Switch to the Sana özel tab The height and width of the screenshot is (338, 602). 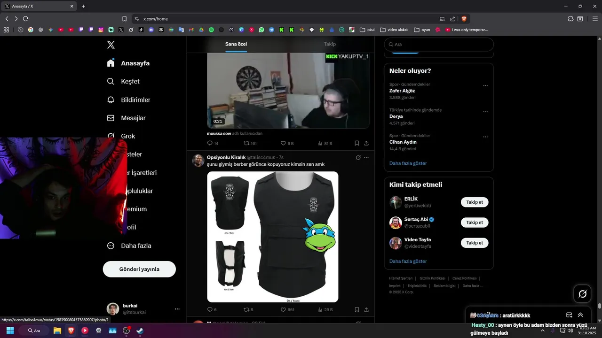tap(236, 44)
